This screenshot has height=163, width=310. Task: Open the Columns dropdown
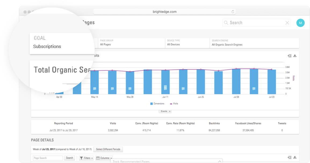click(x=104, y=158)
